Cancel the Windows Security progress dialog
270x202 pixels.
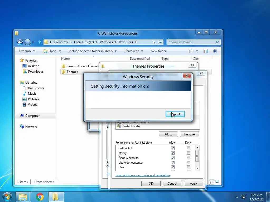175,114
